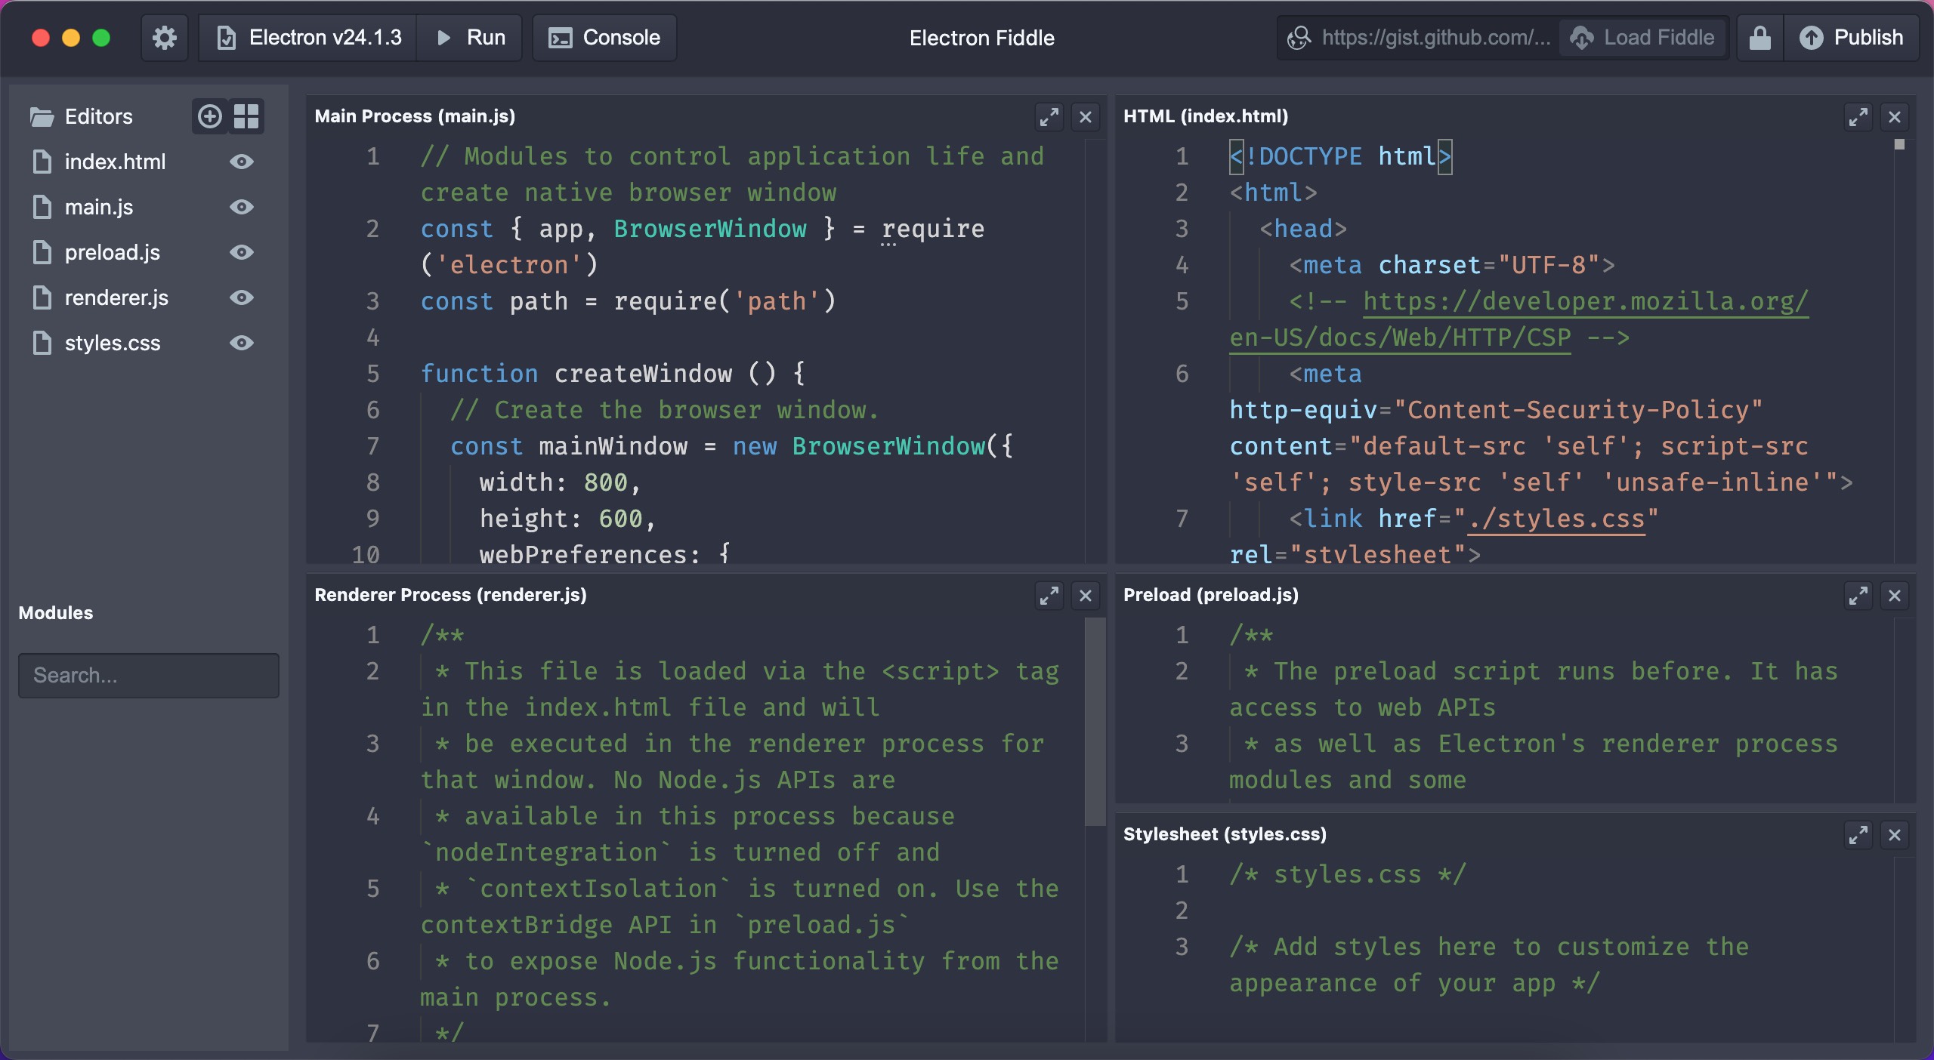Select preload.js in the editors sidebar
The width and height of the screenshot is (1934, 1060).
(x=113, y=252)
